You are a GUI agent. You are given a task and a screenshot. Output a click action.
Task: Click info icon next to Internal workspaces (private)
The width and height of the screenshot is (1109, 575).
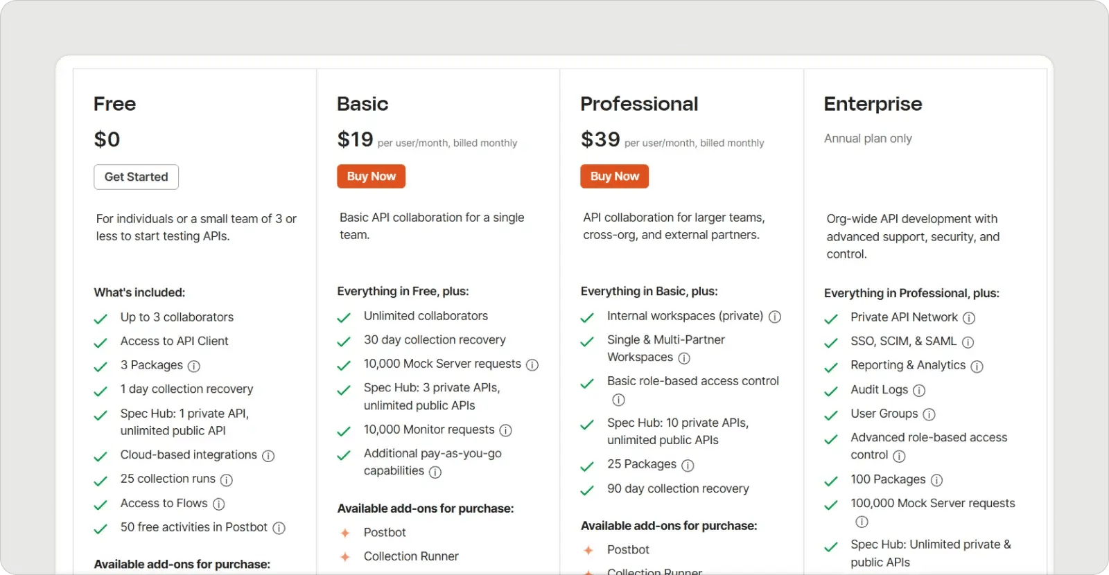775,317
